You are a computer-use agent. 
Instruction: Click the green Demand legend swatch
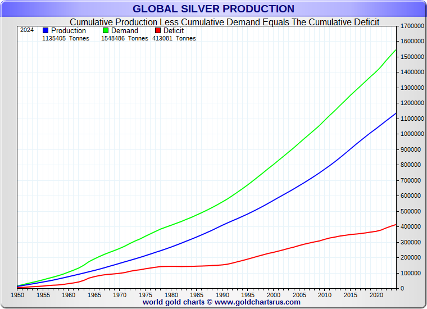tap(106, 31)
